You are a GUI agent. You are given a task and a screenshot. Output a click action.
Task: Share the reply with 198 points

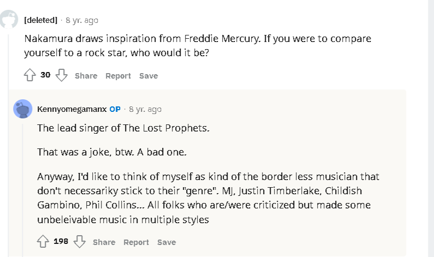(x=104, y=242)
